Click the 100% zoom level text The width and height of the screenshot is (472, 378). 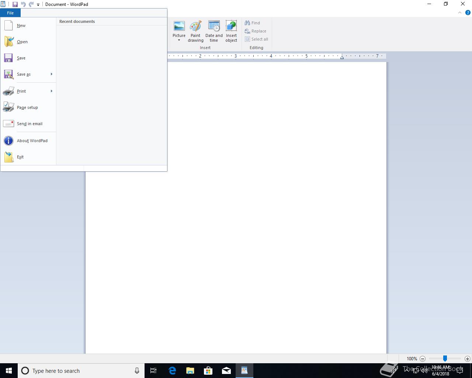412,359
